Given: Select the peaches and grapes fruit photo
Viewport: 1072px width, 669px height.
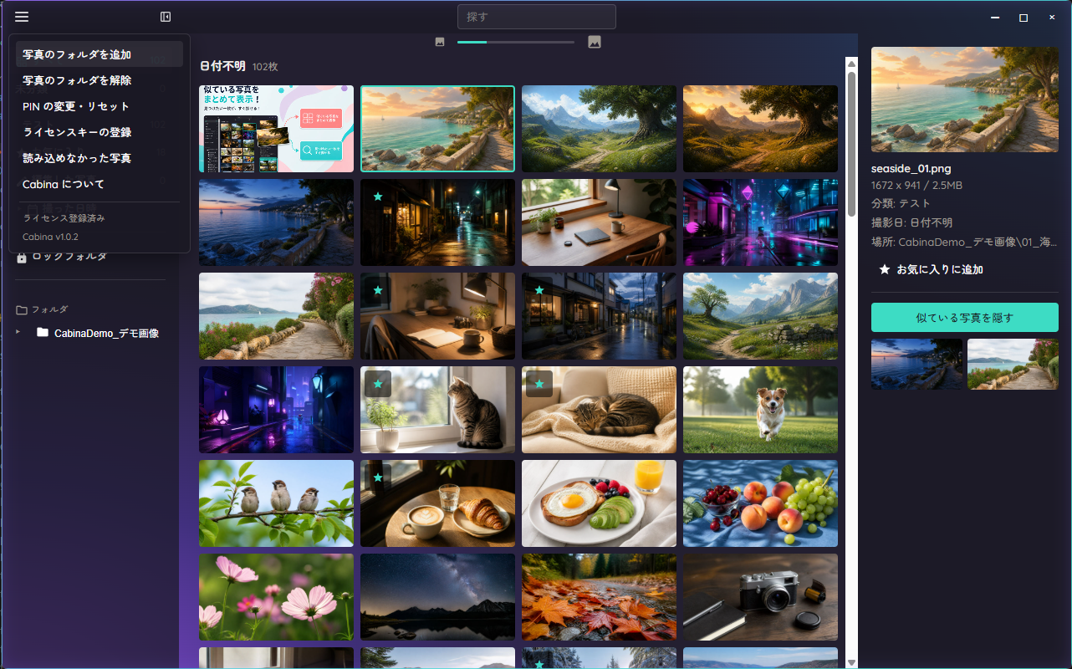Looking at the screenshot, I should pyautogui.click(x=760, y=503).
